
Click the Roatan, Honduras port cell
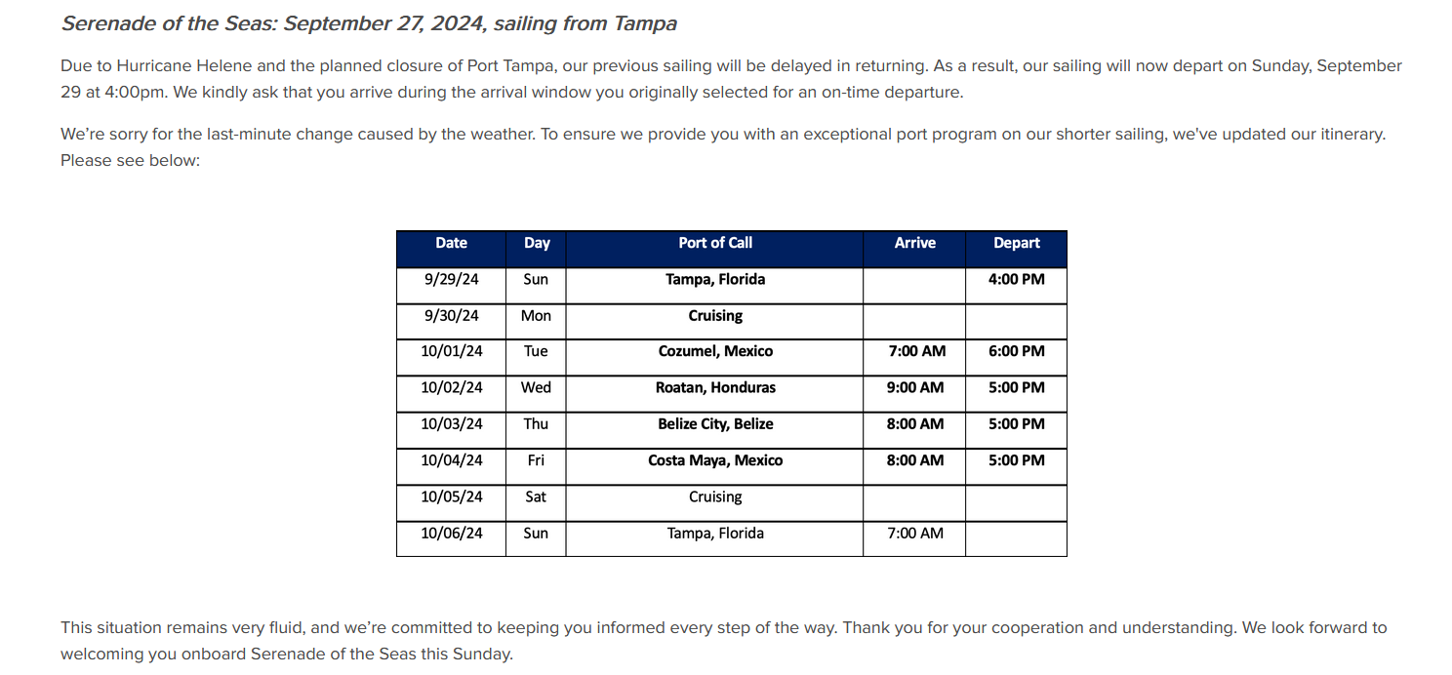pos(714,393)
